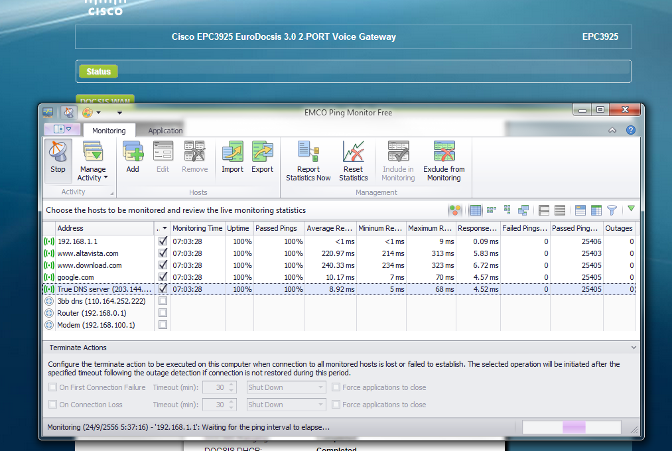The height and width of the screenshot is (451, 672).
Task: Sort by Monitoring Time column header
Action: (198, 228)
